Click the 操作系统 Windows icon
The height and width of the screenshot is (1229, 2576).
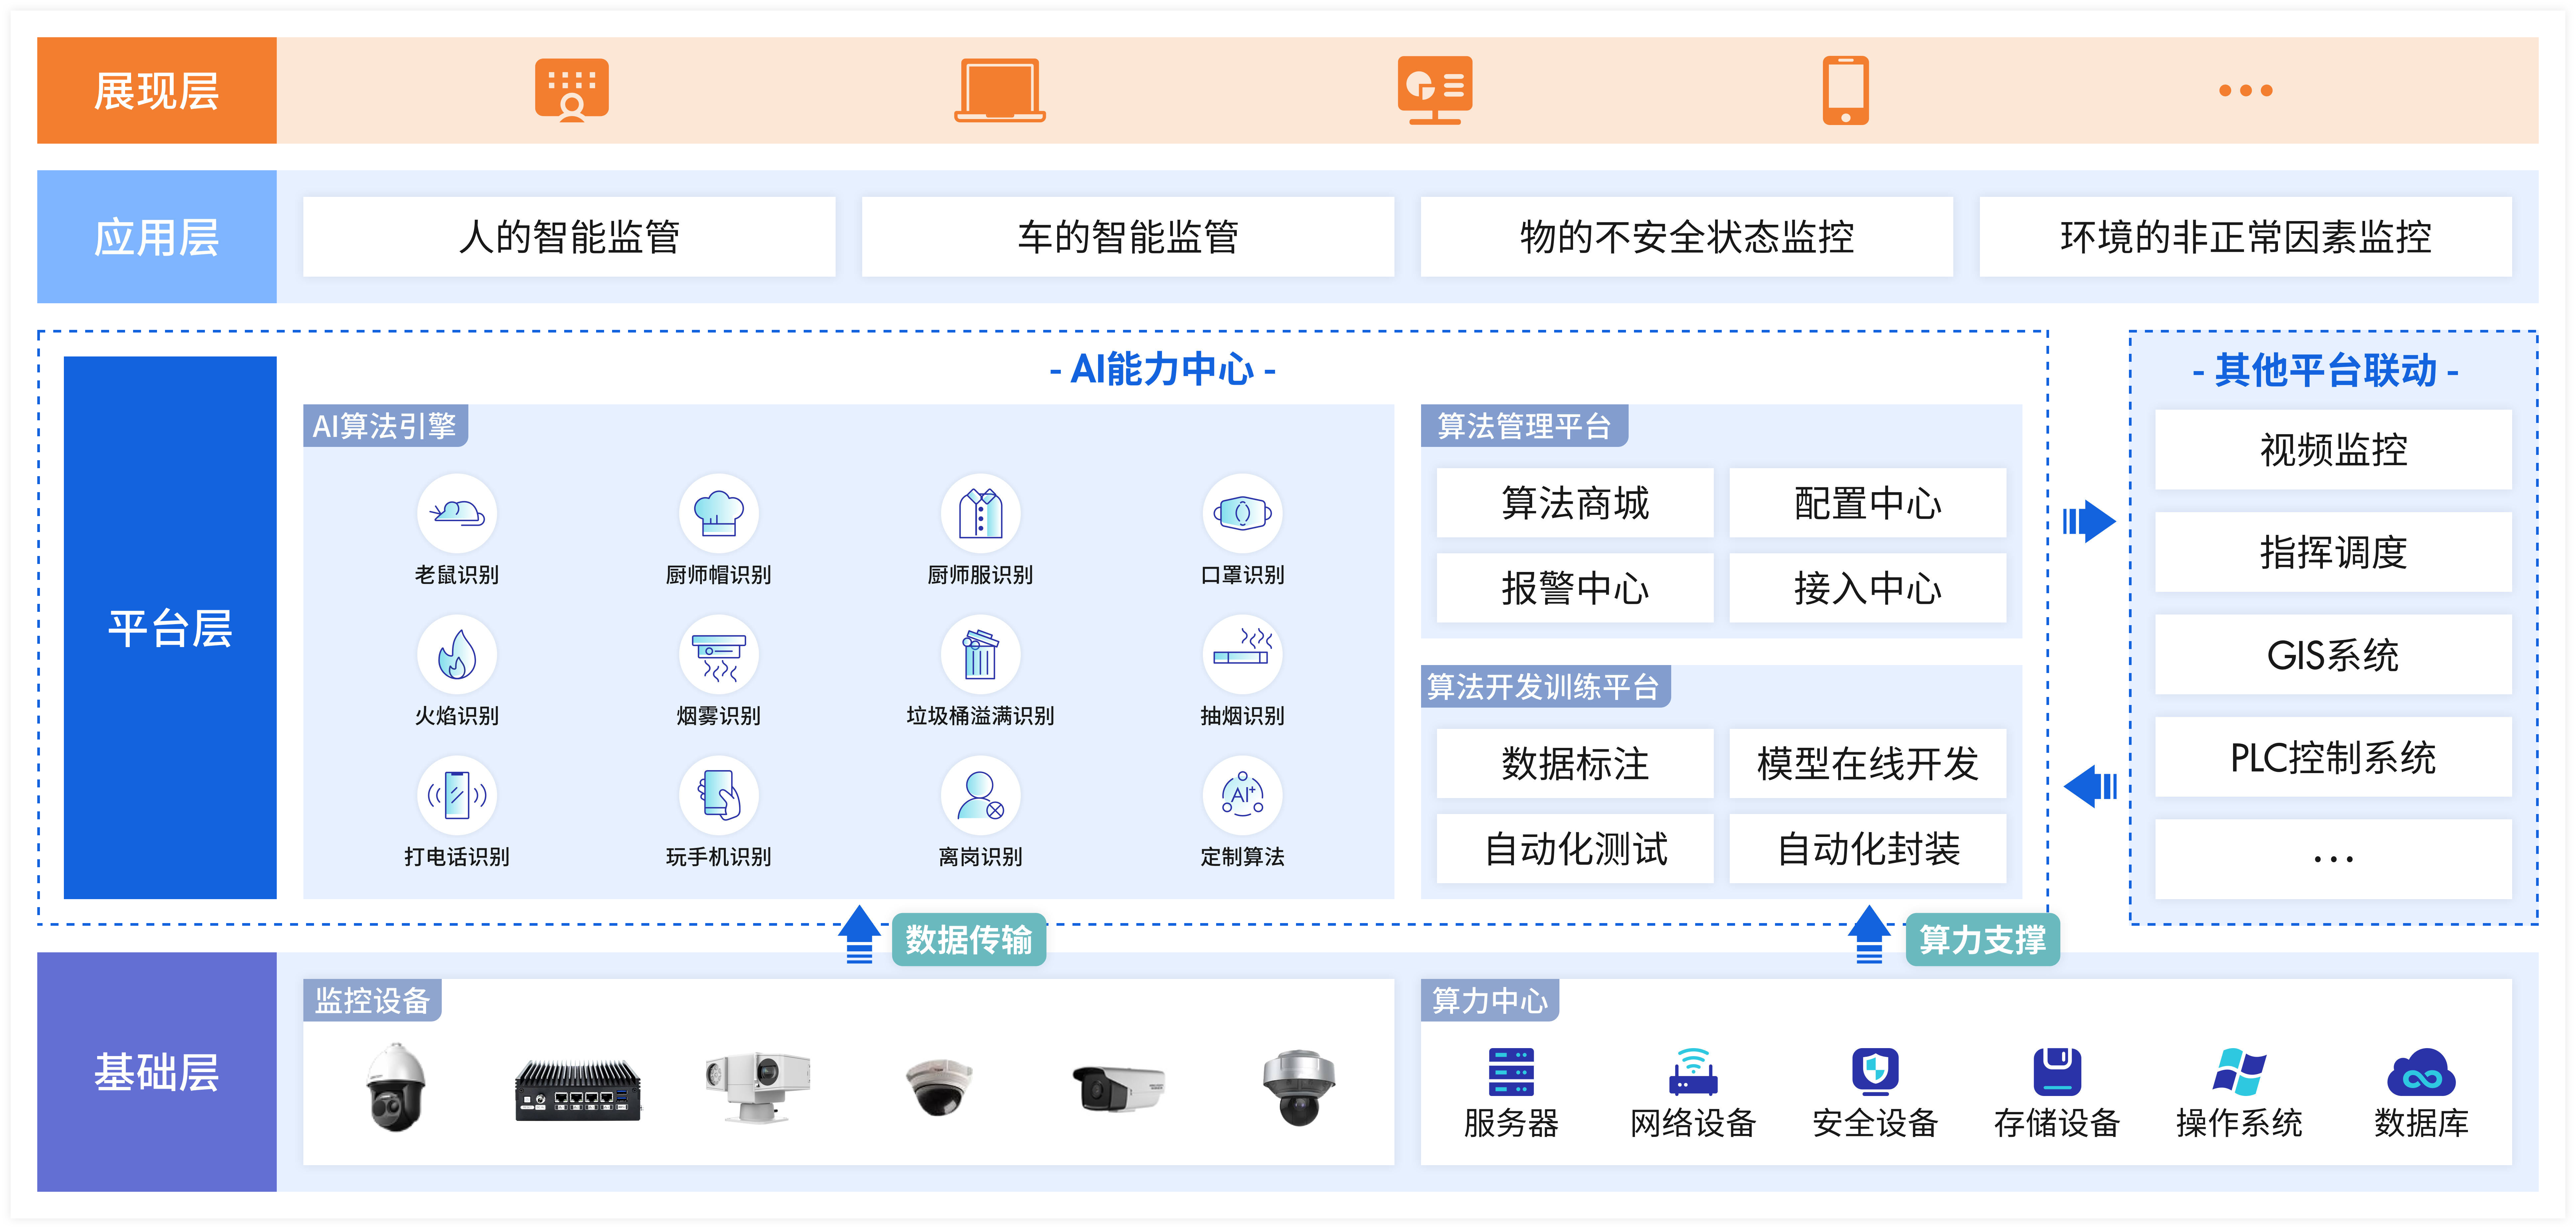(x=2239, y=1072)
